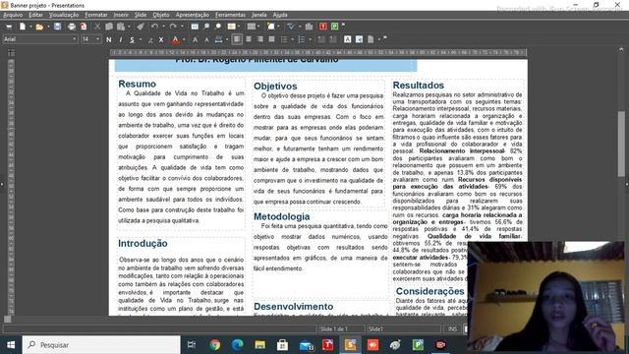The width and height of the screenshot is (629, 354).
Task: Click the 'Slide 1 de 1' status bar text
Action: [x=334, y=329]
